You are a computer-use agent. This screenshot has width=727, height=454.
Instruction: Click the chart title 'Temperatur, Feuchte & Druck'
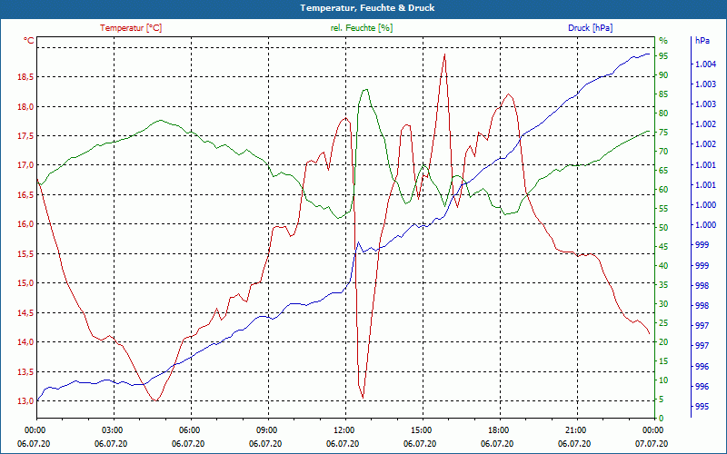(x=367, y=8)
